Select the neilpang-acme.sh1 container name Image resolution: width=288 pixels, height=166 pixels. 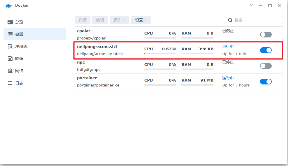97,46
